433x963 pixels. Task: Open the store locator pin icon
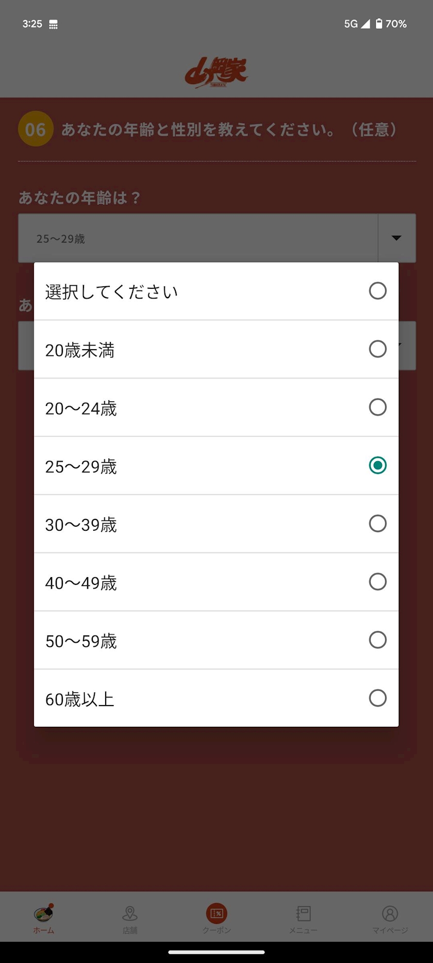[130, 913]
